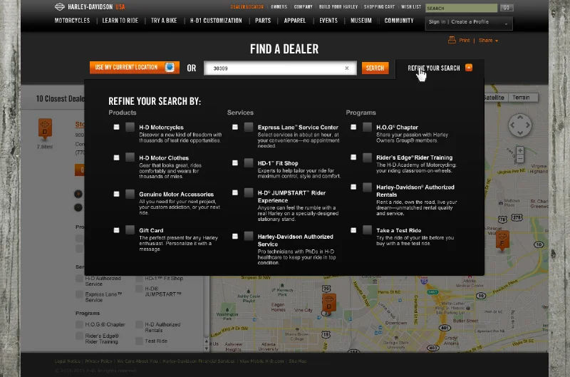Screen dimensions: 570x377
Task: Check the Take a Test Ride checkbox
Action: click(353, 230)
